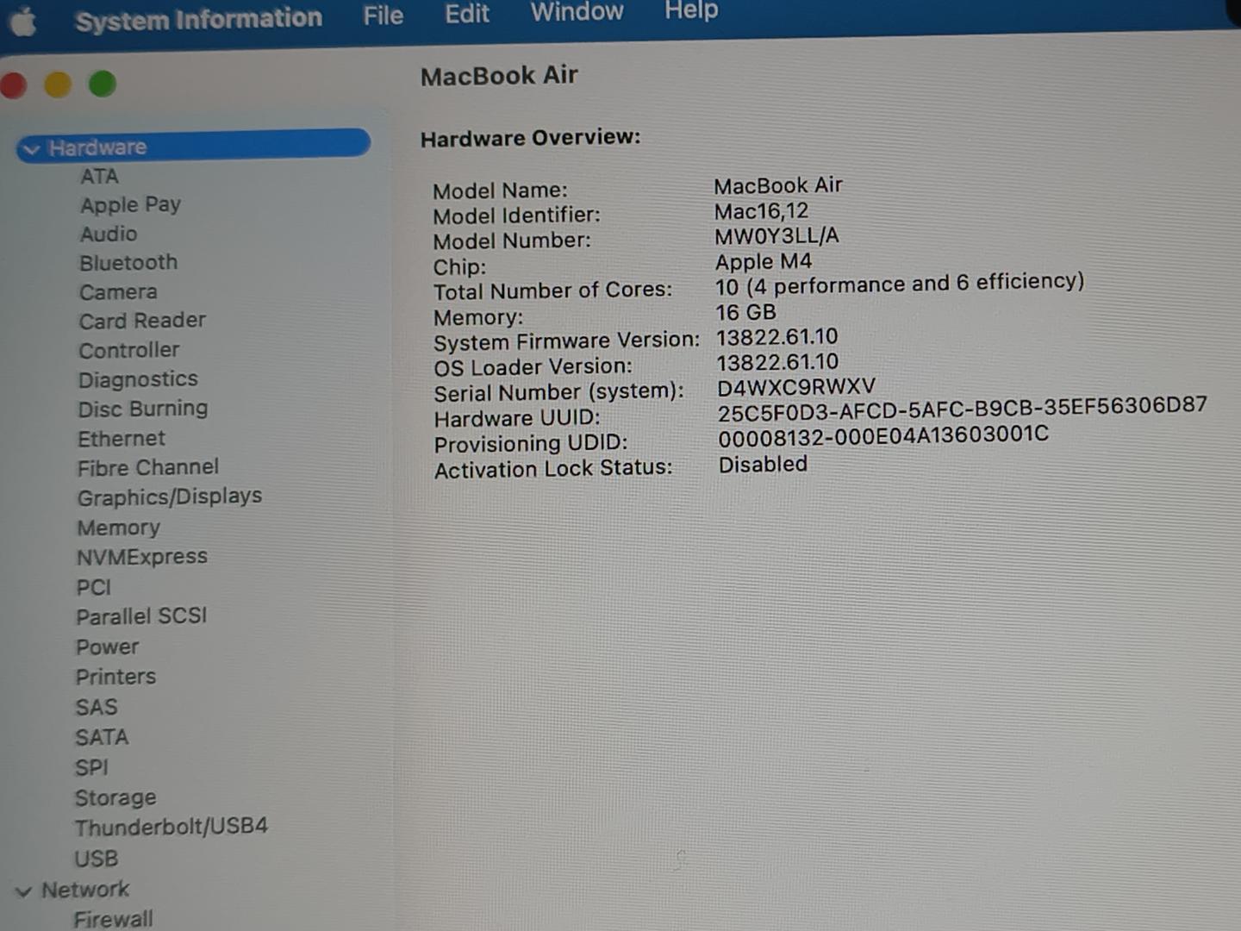Collapse the Hardware section chevron
Viewport: 1241px width, 931px height.
click(32, 150)
